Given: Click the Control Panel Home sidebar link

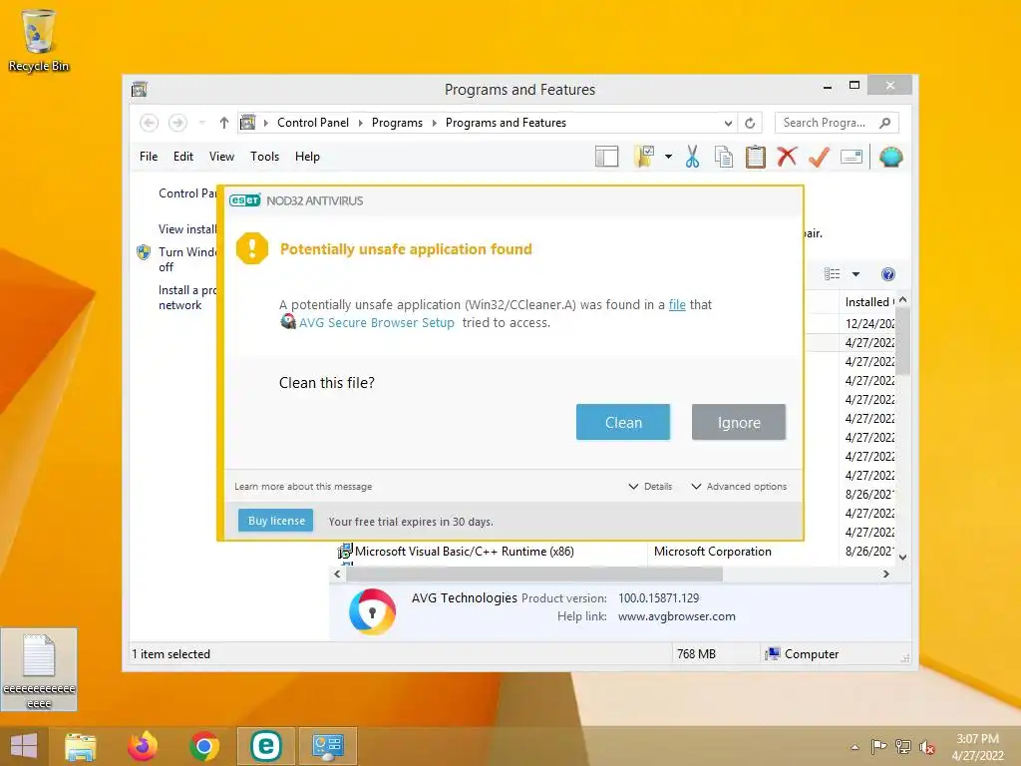Looking at the screenshot, I should coord(187,193).
